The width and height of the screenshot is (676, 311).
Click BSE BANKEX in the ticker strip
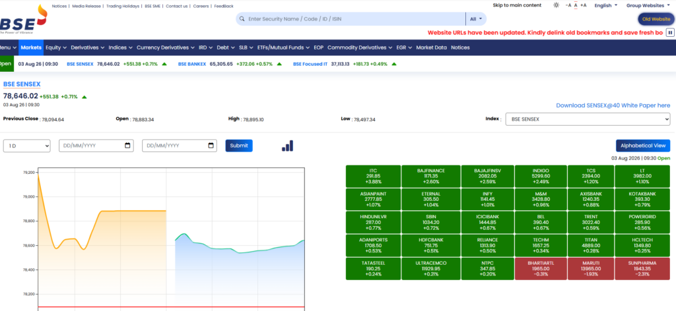click(192, 64)
